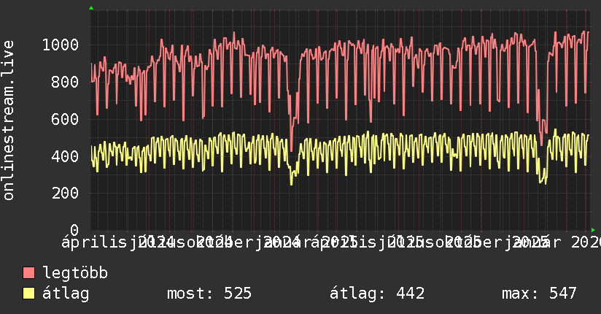Click the y-axis label '600'
The width and height of the screenshot is (601, 314).
pos(65,119)
